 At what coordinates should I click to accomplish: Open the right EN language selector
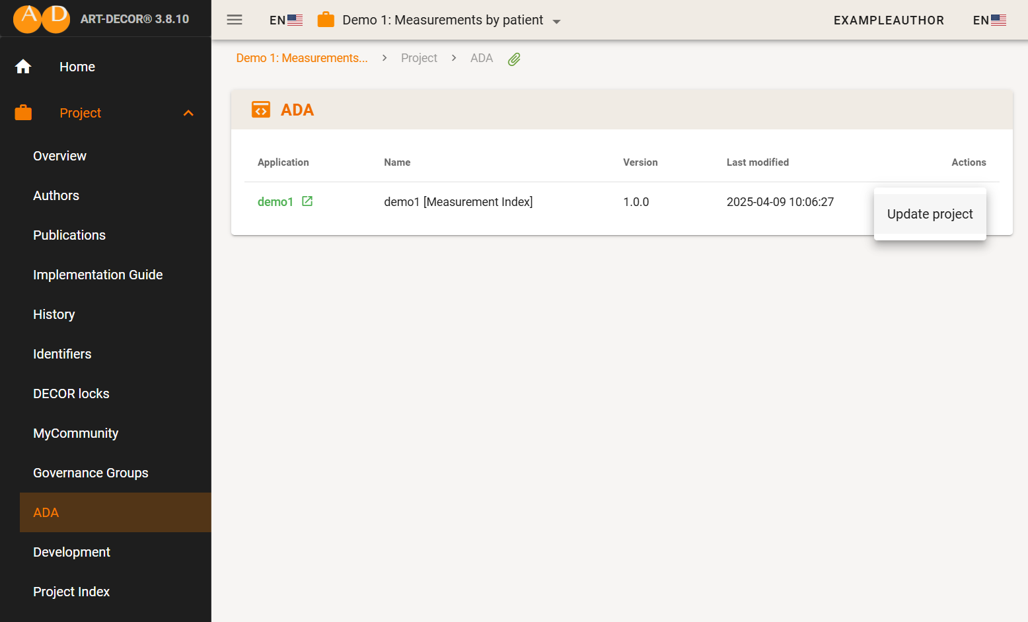pos(989,20)
